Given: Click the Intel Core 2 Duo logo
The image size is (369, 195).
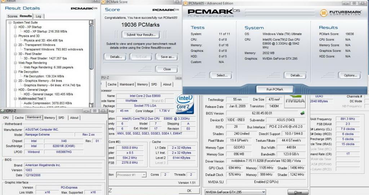Looking at the screenshot, I should [x=185, y=104].
